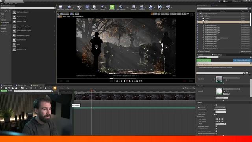Toggle Simulate Physics checkbox
Image resolution: width=252 pixels, height=142 pixels.
coord(216,105)
